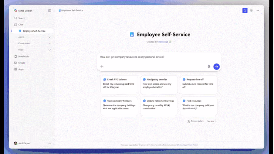Click the circular check icon in header
Viewport: 274px width, 154px height.
[x=251, y=11]
